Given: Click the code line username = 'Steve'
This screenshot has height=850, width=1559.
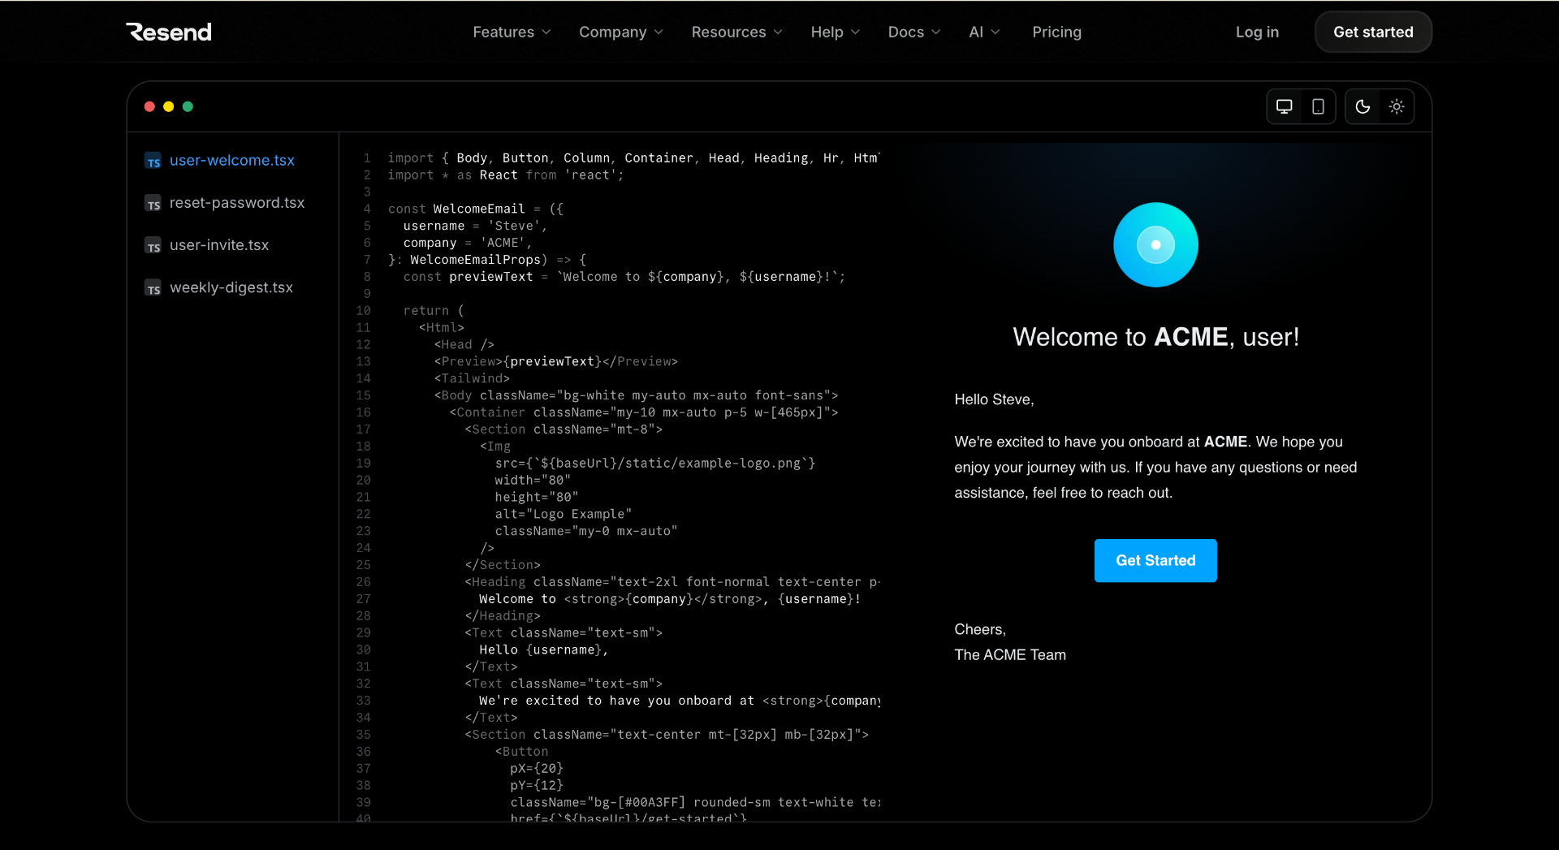Looking at the screenshot, I should pos(475,226).
